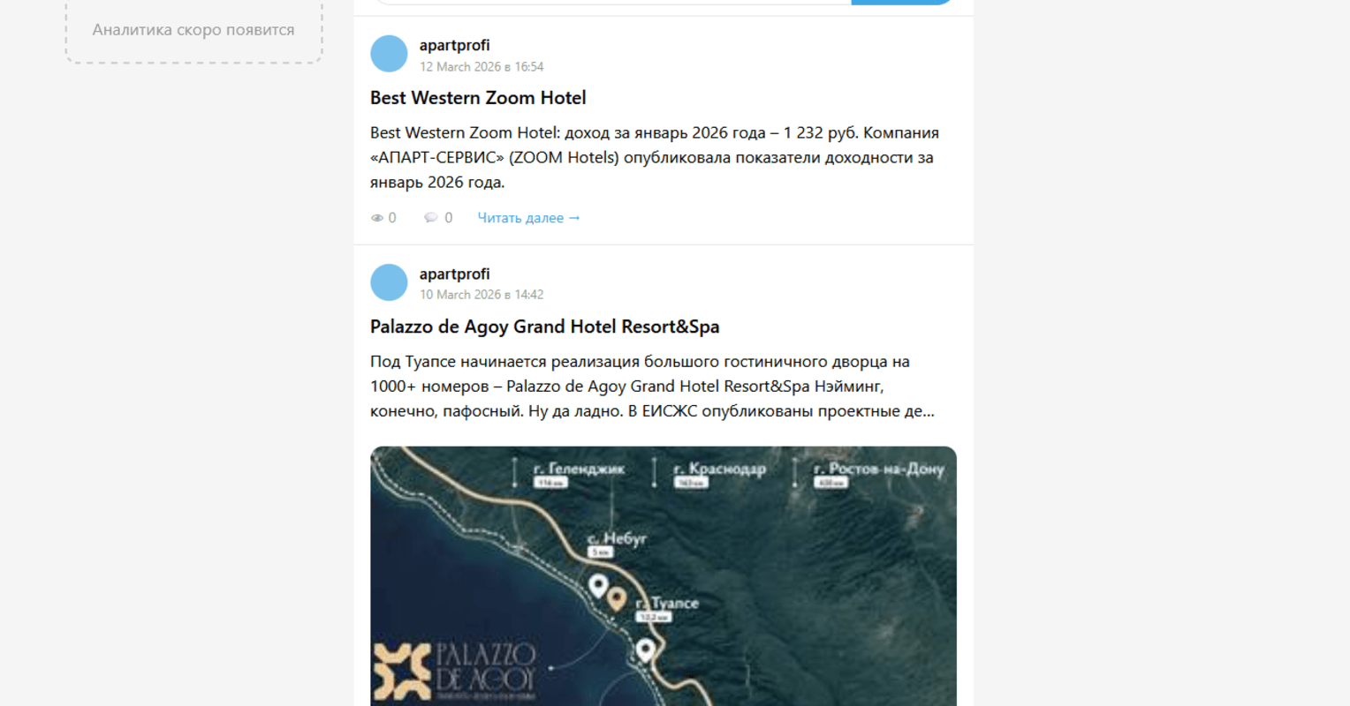Image resolution: width=1350 pixels, height=706 pixels.
Task: Click the white map pin near с. Небуг
Action: tap(598, 584)
